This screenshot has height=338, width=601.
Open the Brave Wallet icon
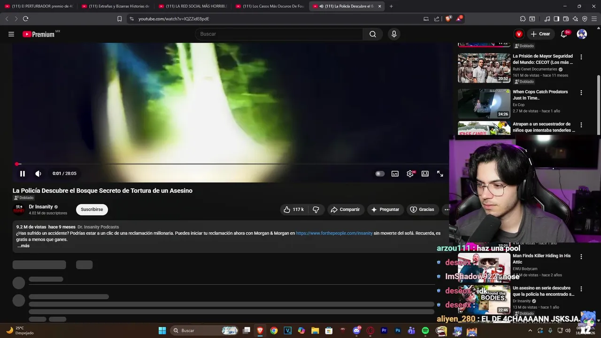(566, 19)
